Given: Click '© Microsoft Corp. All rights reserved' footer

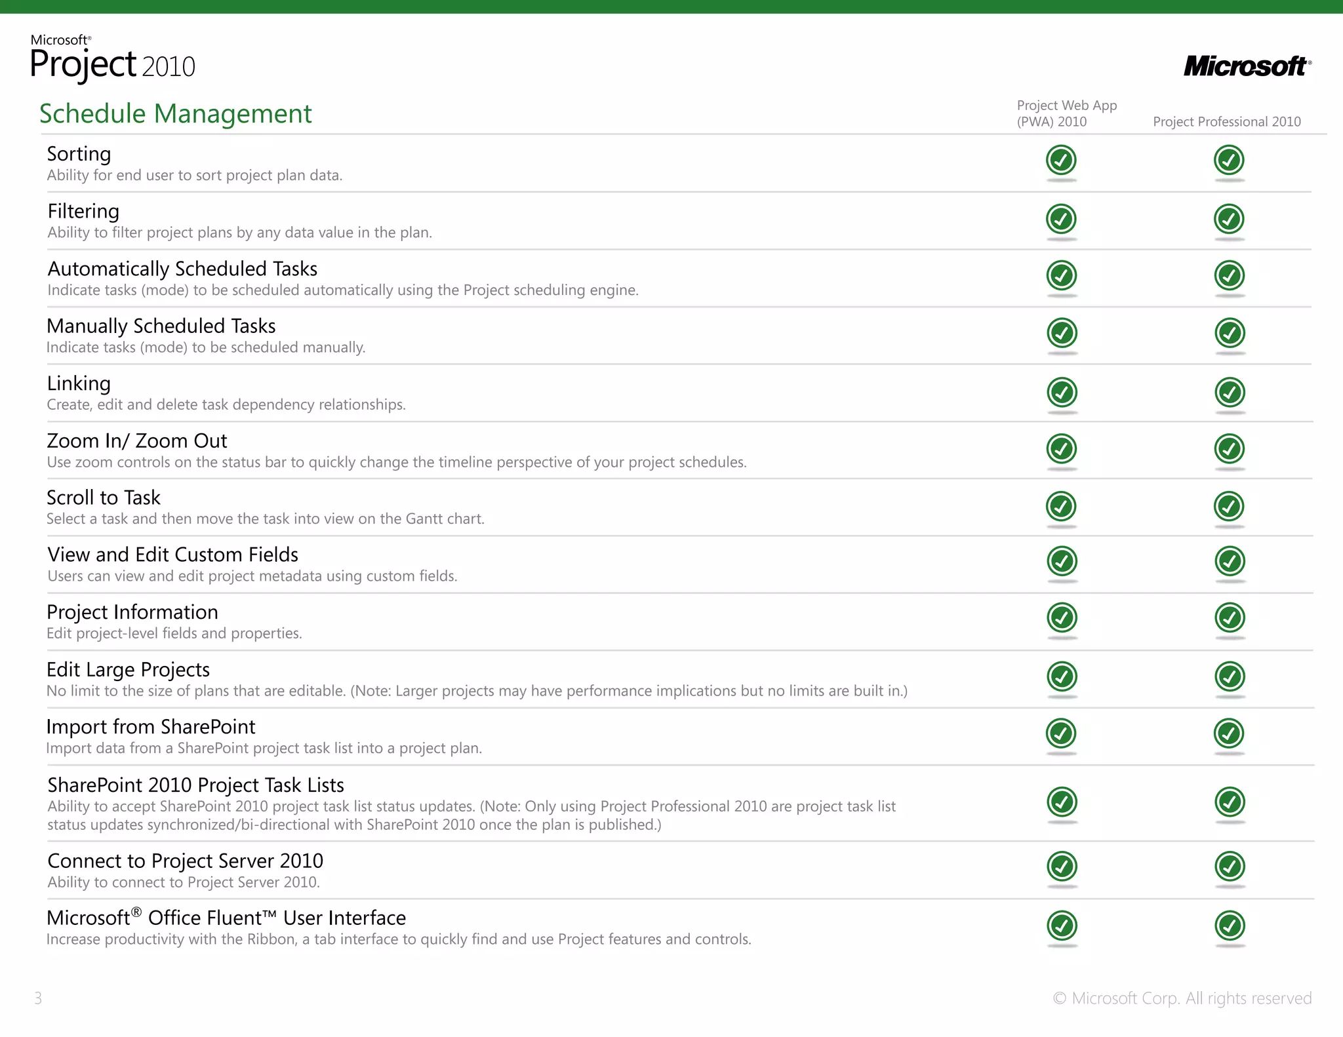Looking at the screenshot, I should tap(1182, 998).
